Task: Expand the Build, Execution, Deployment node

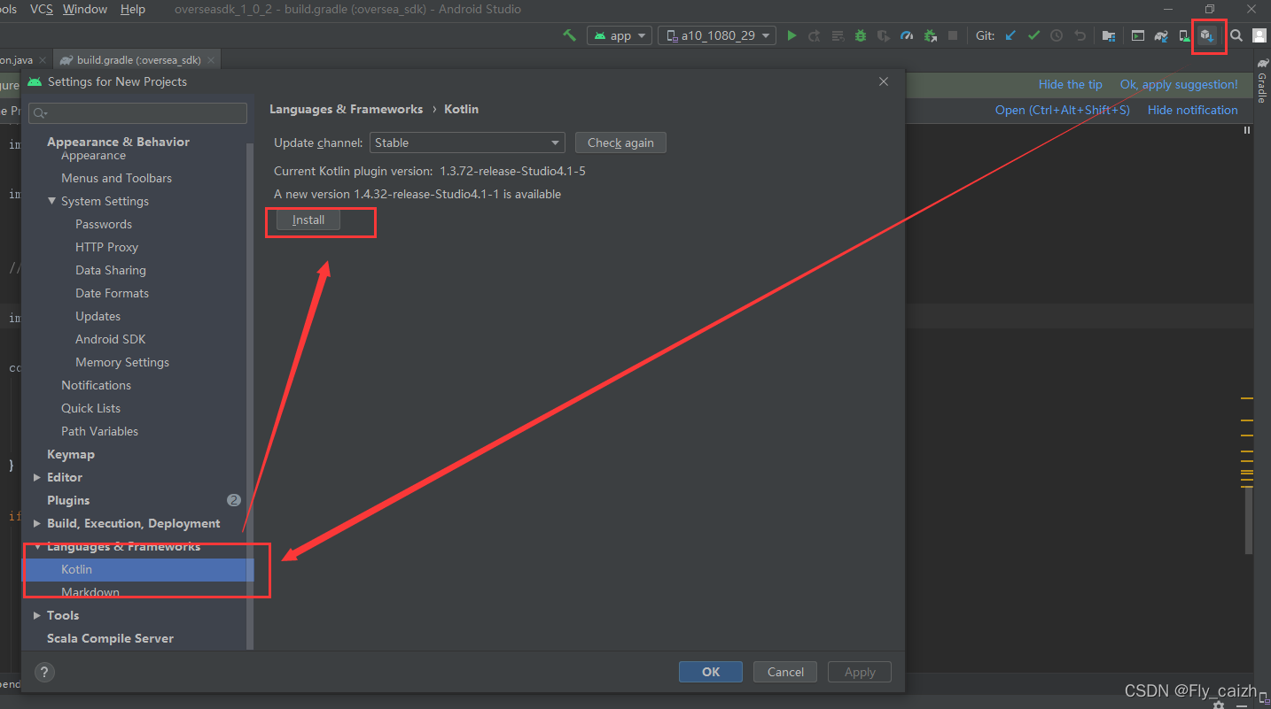Action: (37, 523)
